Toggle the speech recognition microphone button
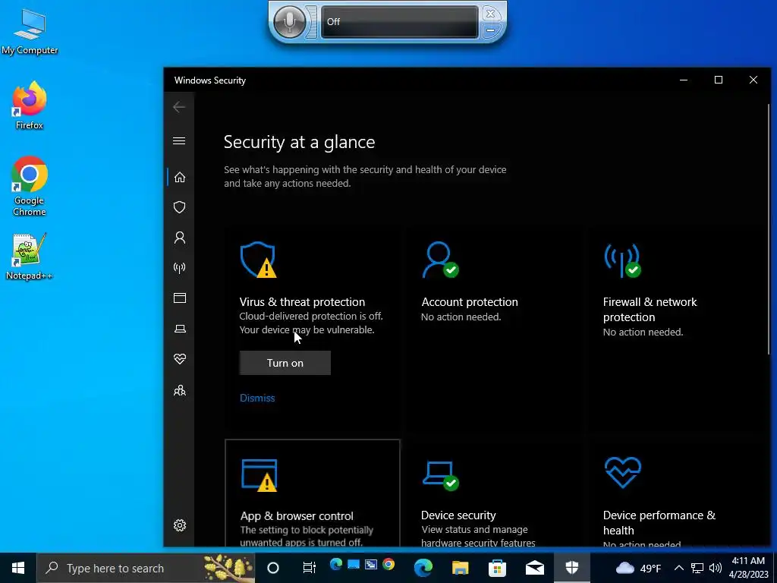 (290, 22)
